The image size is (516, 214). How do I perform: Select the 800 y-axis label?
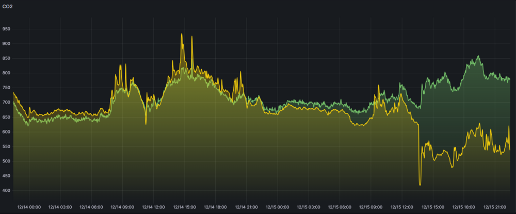click(x=6, y=73)
